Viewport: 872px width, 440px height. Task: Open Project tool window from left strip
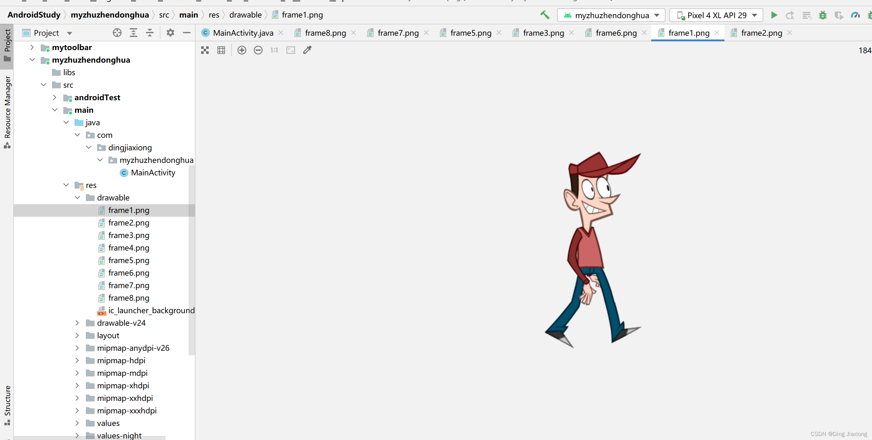pos(7,45)
